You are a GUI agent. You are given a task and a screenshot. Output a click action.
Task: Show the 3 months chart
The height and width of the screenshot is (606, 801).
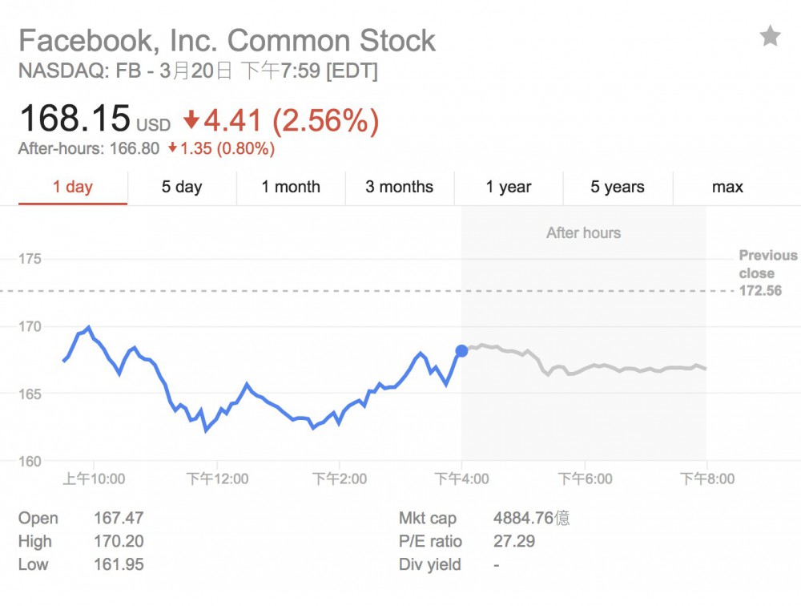[400, 187]
